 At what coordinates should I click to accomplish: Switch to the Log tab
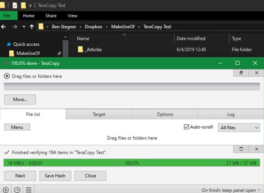pyautogui.click(x=231, y=114)
